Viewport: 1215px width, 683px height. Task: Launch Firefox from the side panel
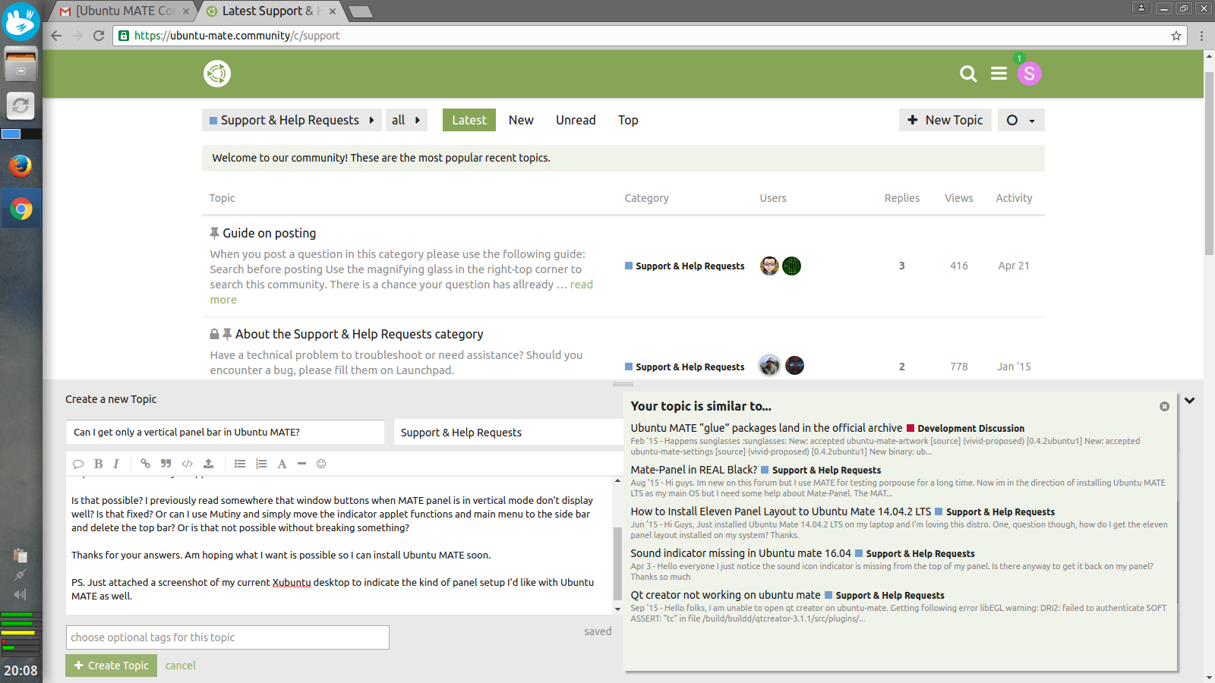coord(21,165)
